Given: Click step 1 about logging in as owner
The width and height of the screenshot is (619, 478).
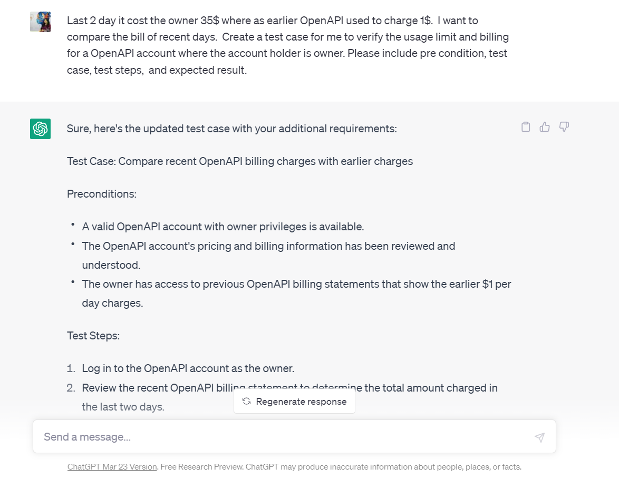Looking at the screenshot, I should 188,368.
